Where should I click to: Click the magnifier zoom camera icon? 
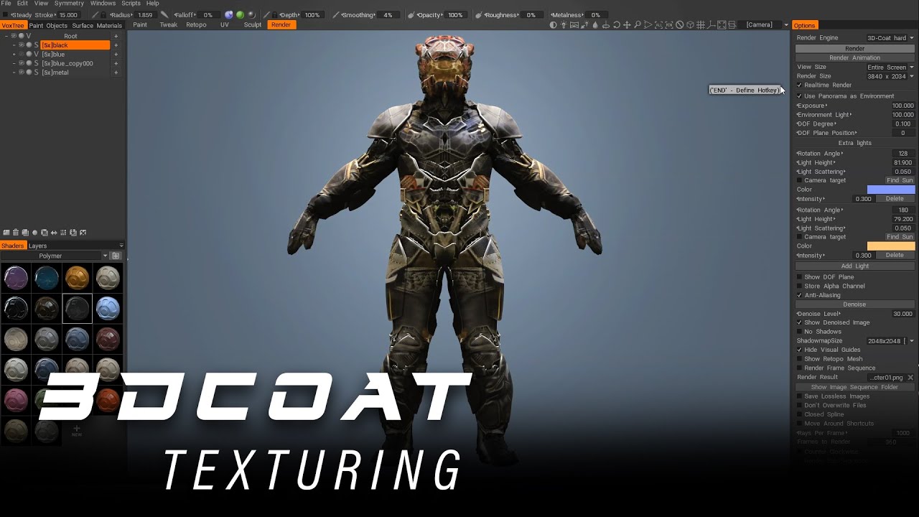click(638, 24)
